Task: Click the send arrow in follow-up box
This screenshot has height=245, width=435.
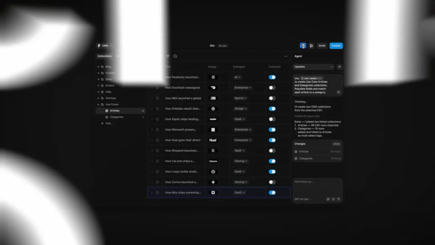Action: tap(339, 199)
